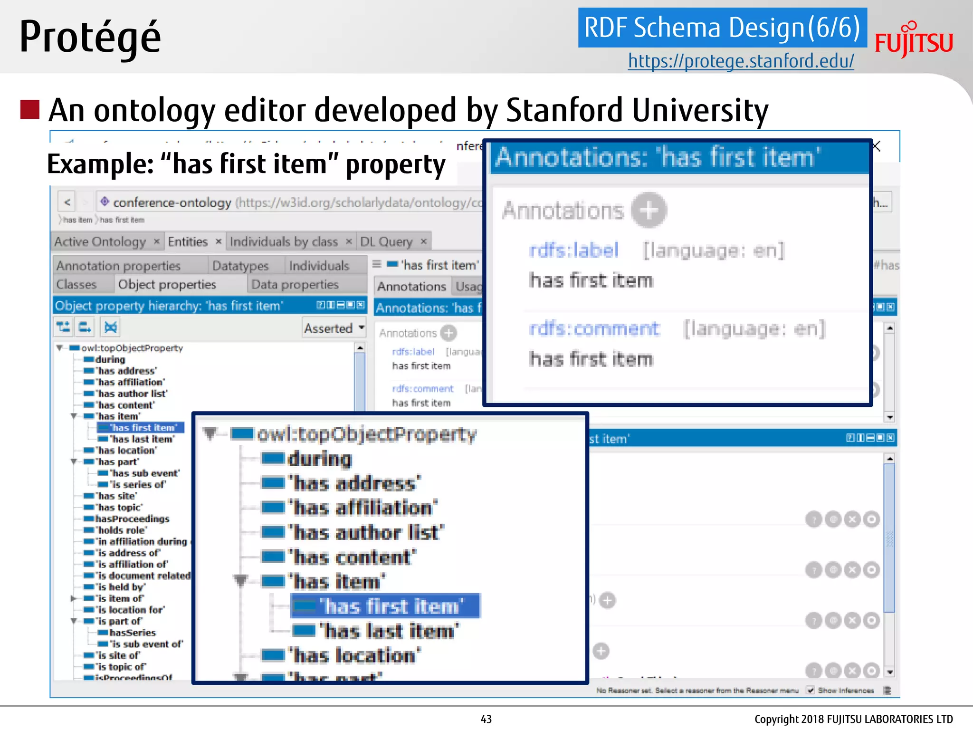Select 'is topic of' property
The image size is (973, 730).
(x=121, y=667)
